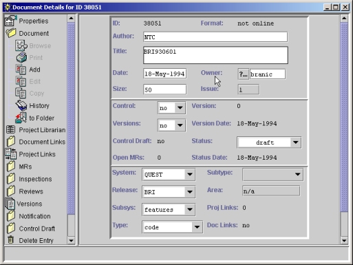Click the Project Librarian icon
The height and width of the screenshot is (265, 353).
pos(10,129)
